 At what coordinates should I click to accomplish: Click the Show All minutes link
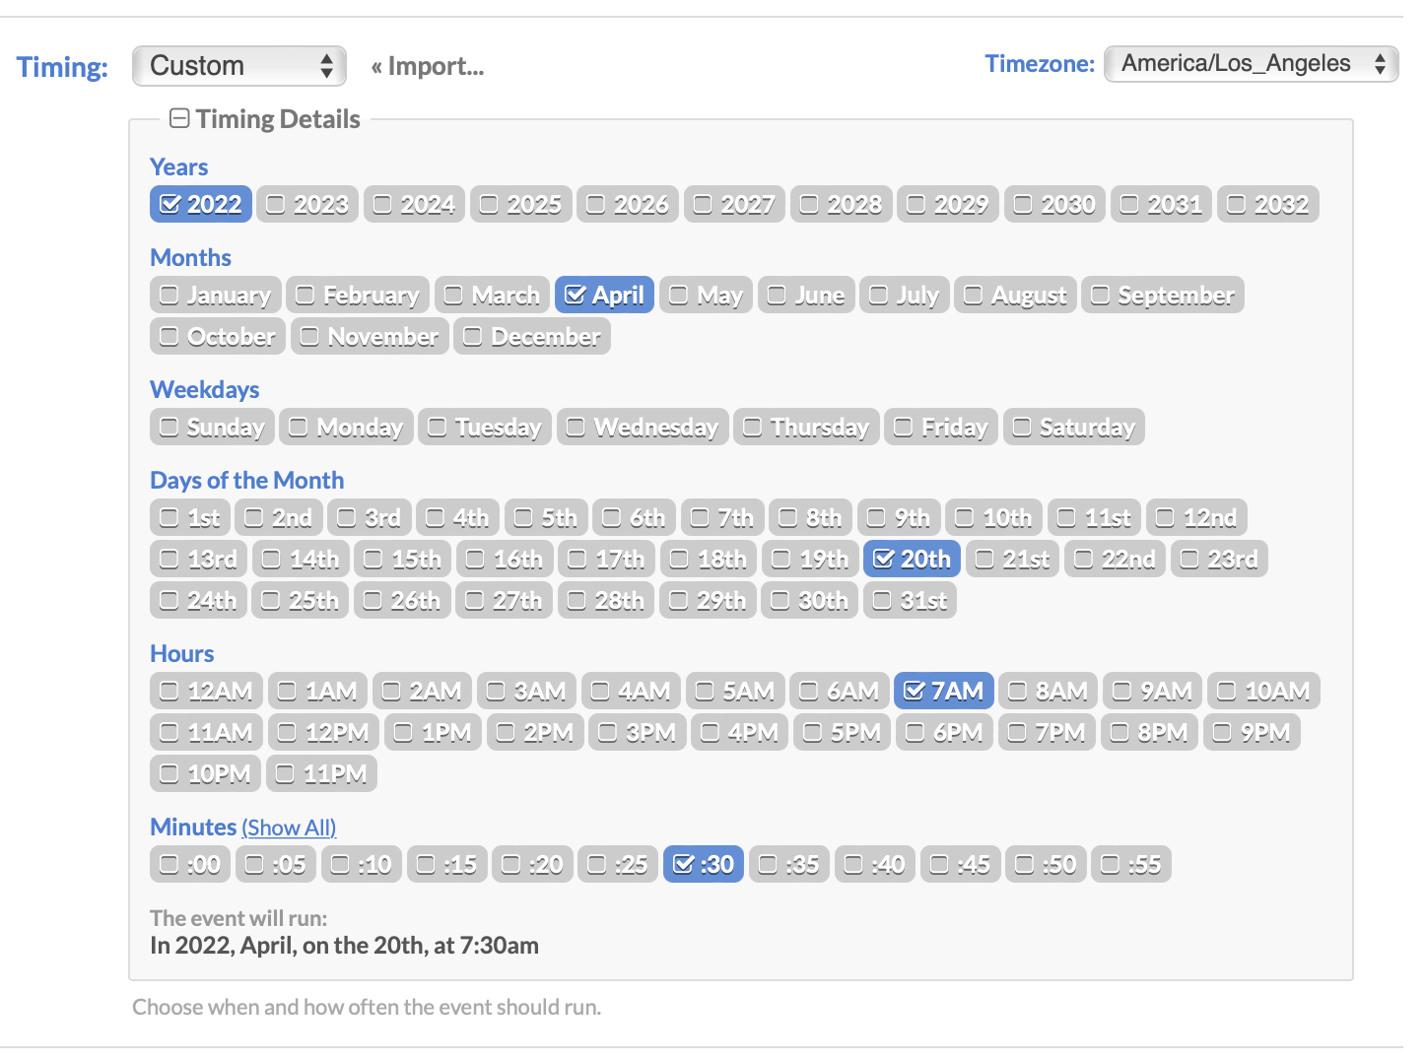click(x=289, y=828)
